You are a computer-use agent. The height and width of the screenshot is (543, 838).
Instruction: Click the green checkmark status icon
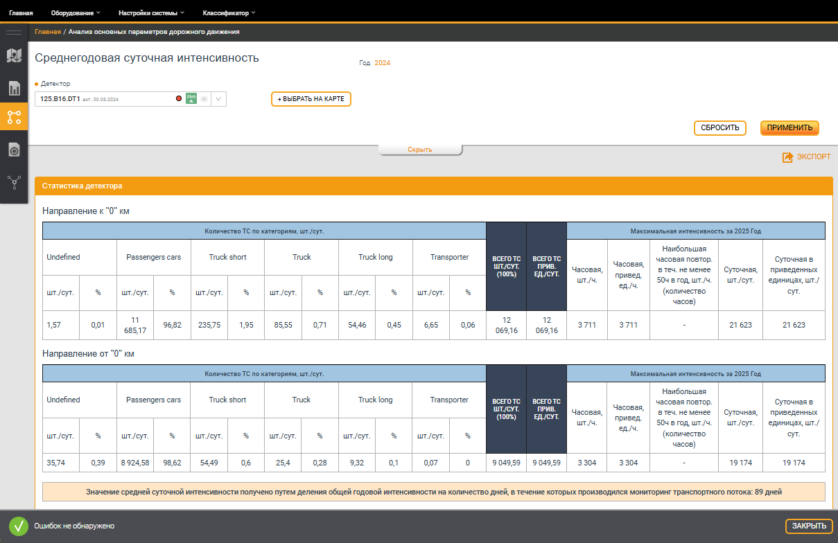tap(19, 526)
